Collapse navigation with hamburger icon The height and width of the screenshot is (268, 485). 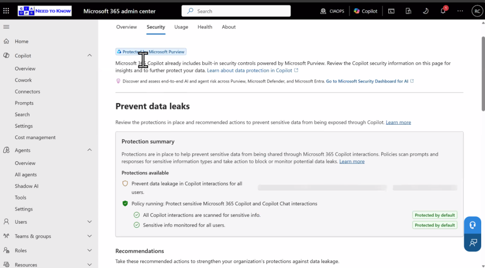(x=6, y=27)
